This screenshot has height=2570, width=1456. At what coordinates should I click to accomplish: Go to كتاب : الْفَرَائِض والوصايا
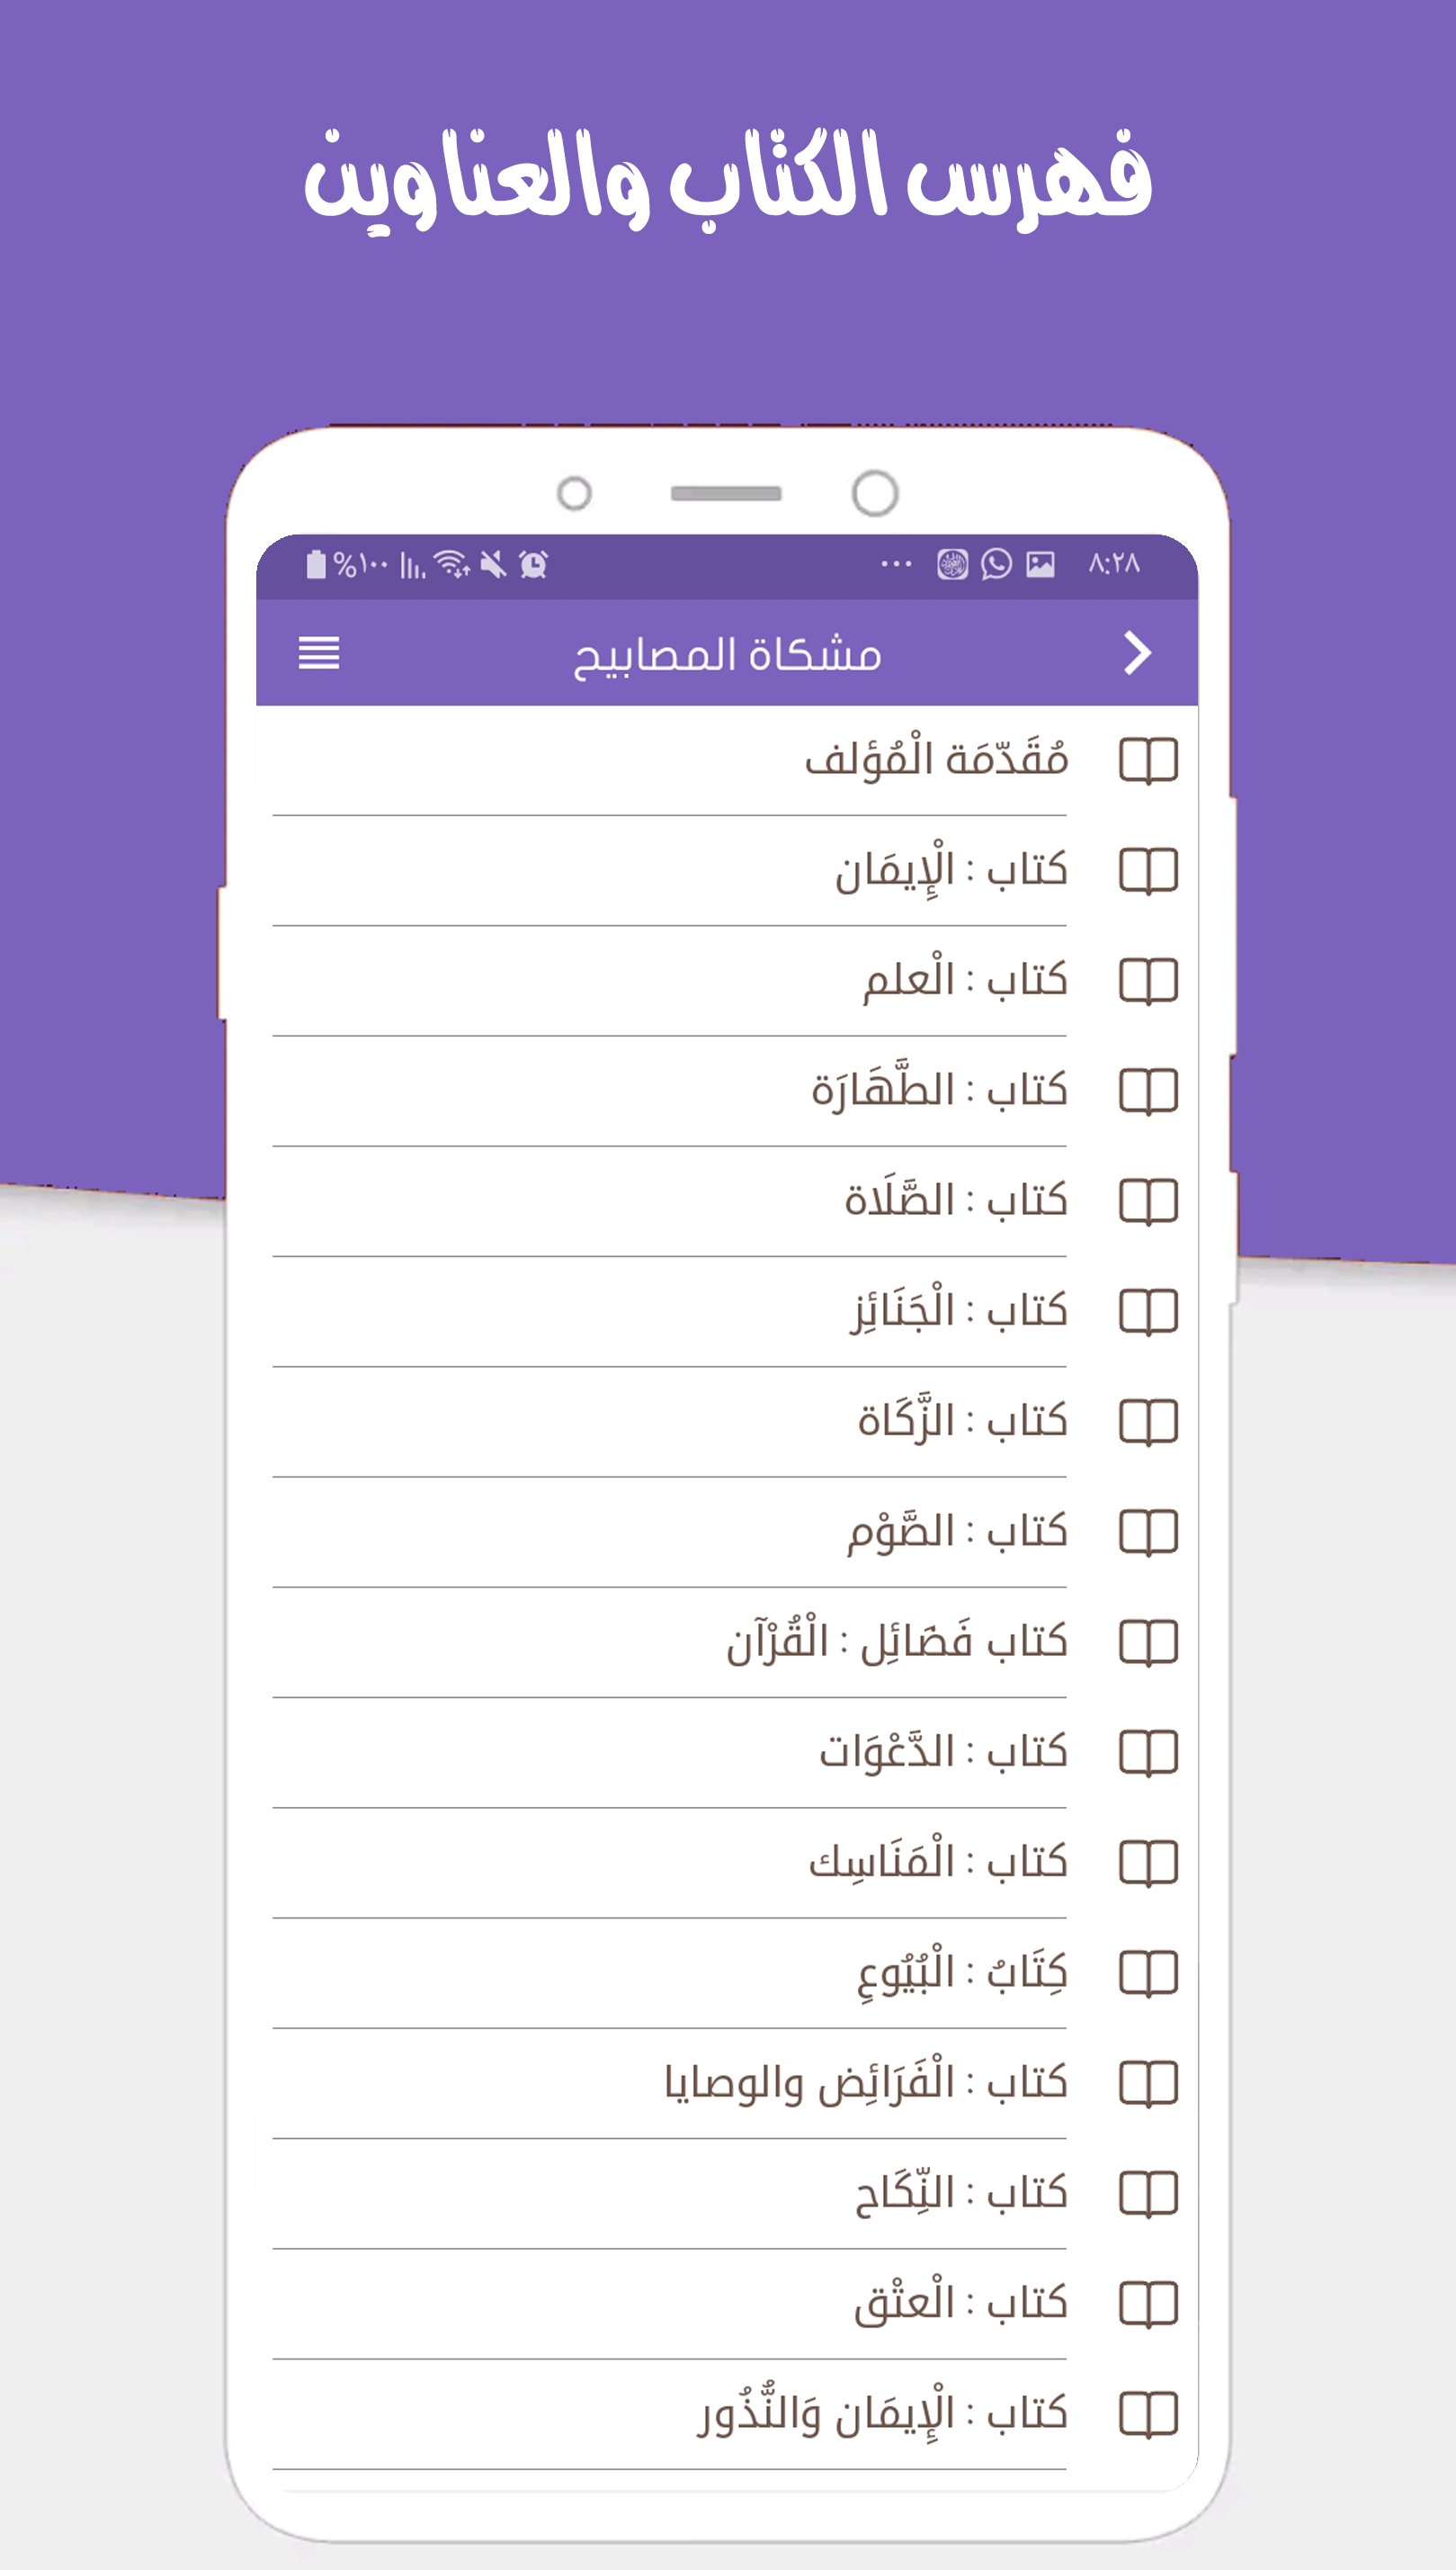tap(866, 2083)
